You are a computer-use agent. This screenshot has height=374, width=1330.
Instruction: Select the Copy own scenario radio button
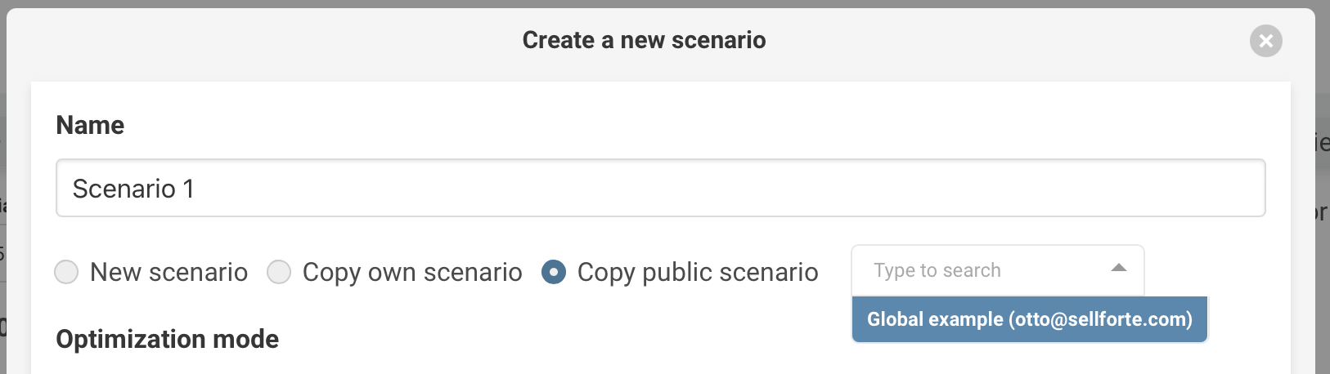coord(279,272)
